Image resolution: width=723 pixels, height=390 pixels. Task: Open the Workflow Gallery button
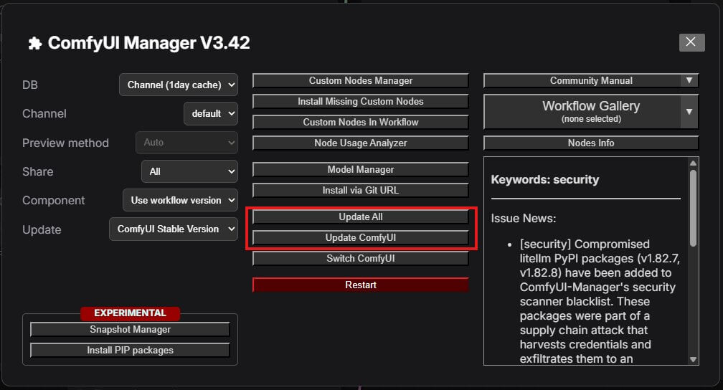[x=582, y=112]
